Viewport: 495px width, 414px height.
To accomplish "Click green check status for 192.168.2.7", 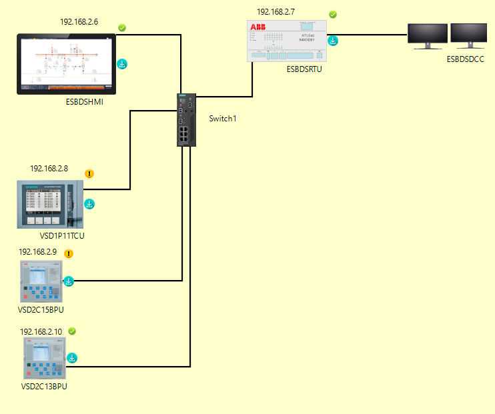I will [x=333, y=15].
